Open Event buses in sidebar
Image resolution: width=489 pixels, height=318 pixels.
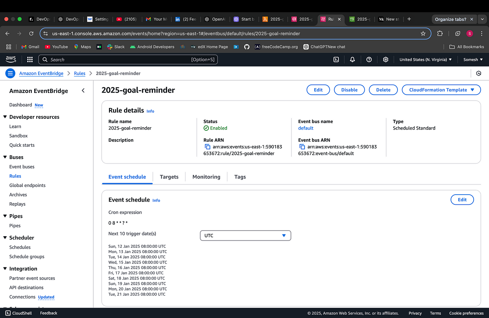click(22, 167)
